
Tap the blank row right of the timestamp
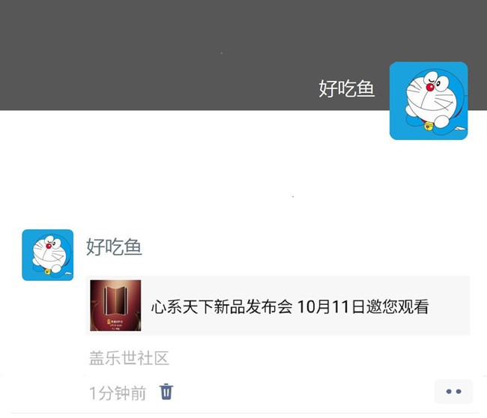tap(303, 392)
